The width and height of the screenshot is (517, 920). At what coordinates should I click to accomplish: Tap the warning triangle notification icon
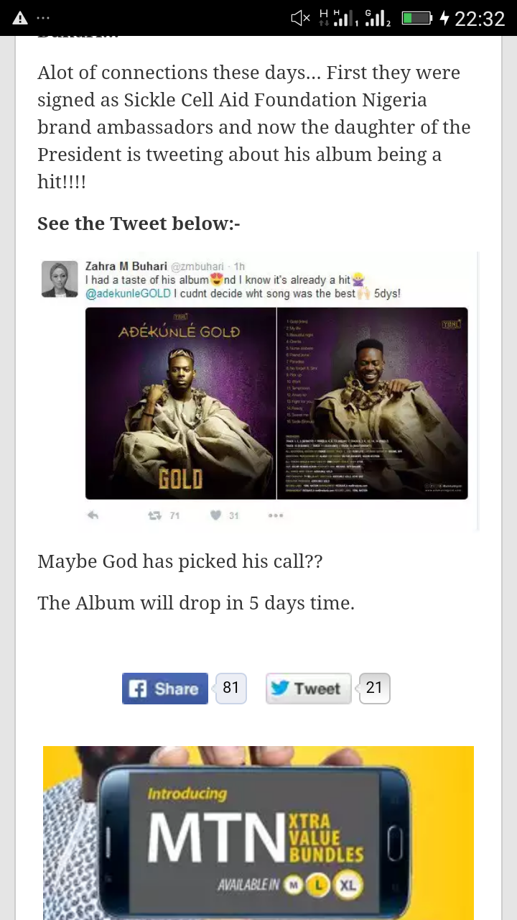(20, 18)
